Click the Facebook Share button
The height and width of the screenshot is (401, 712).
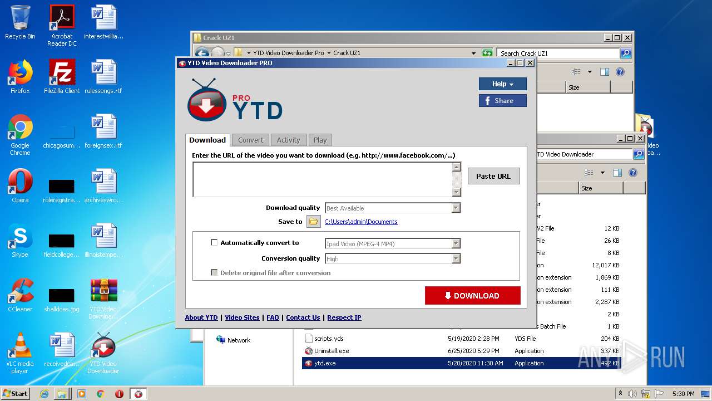[x=503, y=101]
